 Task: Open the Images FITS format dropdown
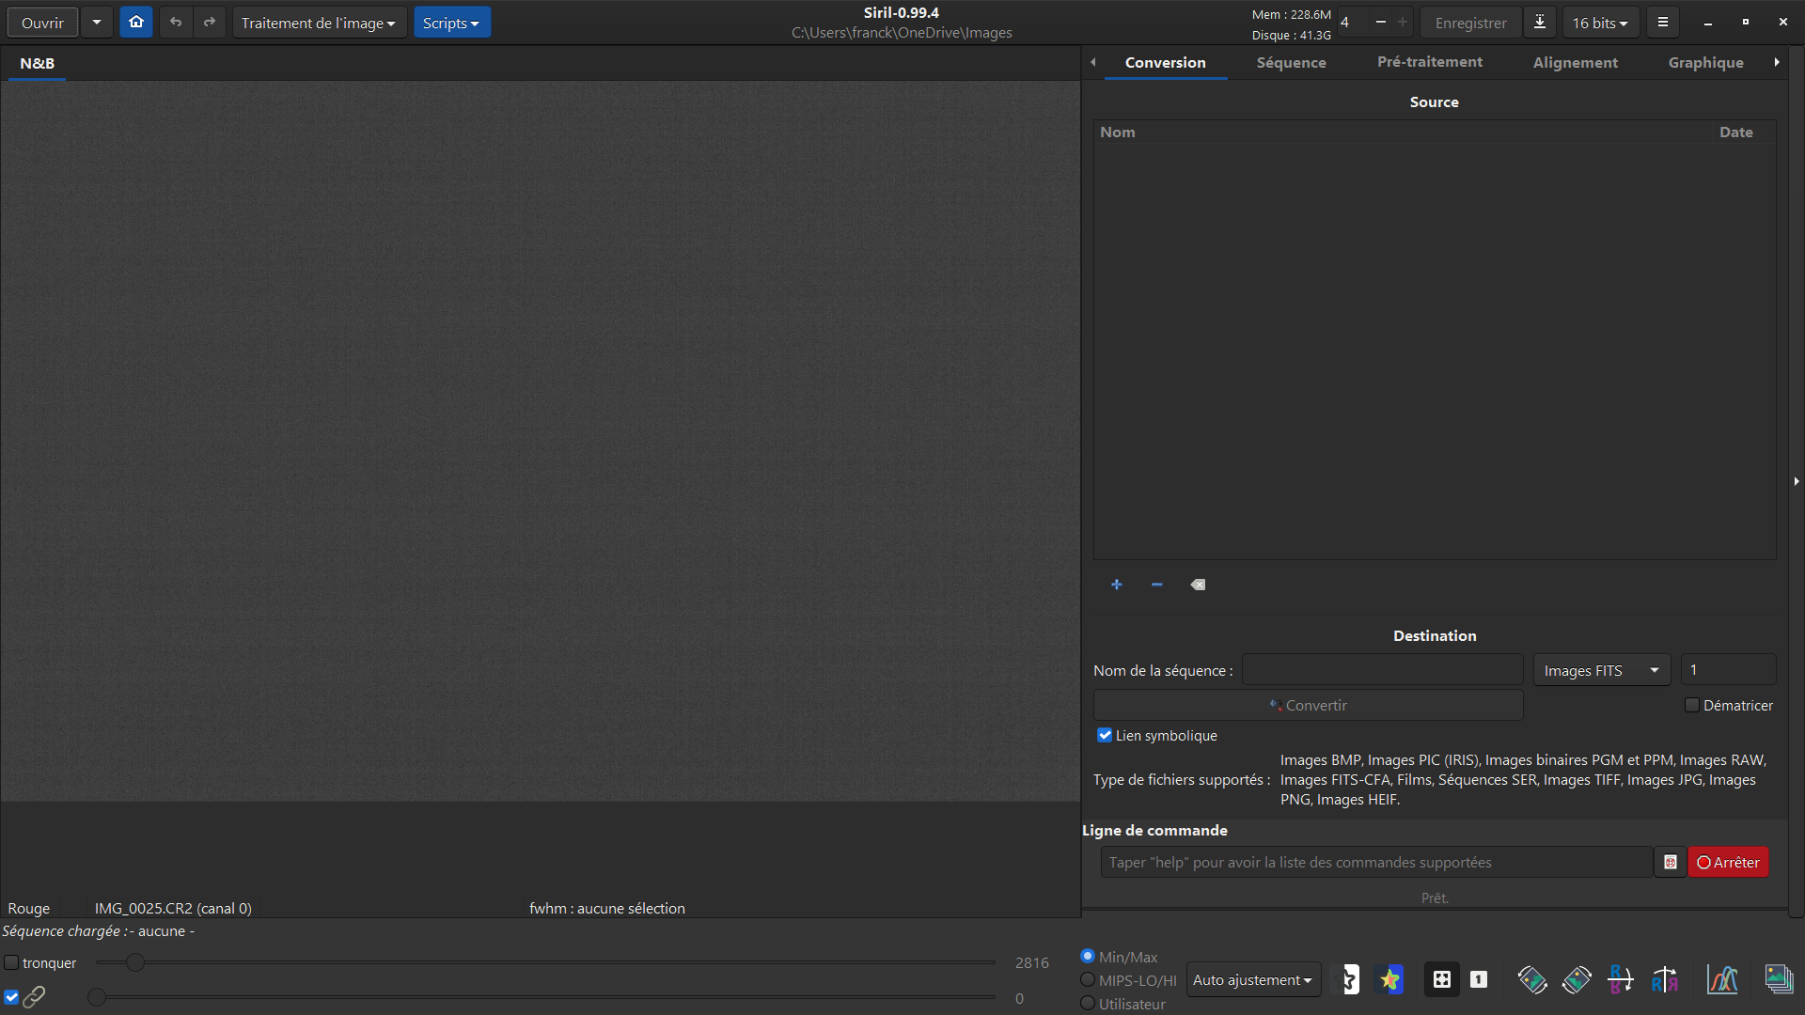click(x=1601, y=670)
